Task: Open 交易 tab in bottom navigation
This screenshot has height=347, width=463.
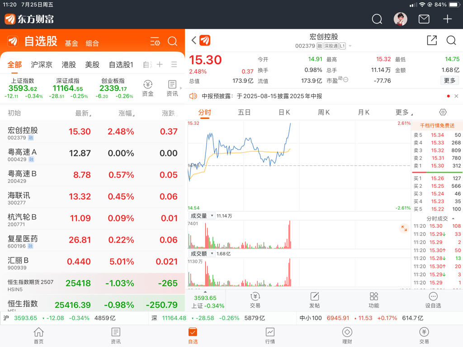Action: point(424,336)
